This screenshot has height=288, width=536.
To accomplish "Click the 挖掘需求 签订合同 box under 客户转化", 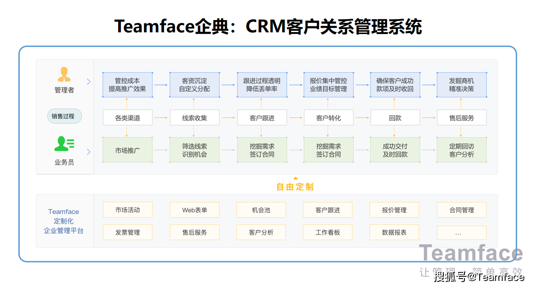I will (x=328, y=150).
